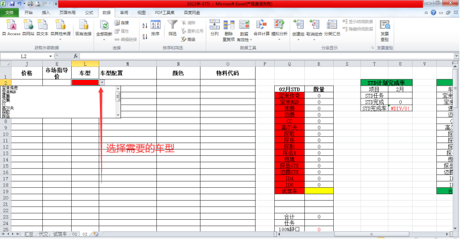
Task: Expand the 自其他来源 dropdown
Action: pyautogui.click(x=60, y=39)
